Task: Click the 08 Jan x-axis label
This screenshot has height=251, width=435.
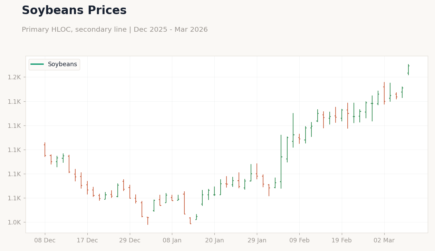Action: (172, 241)
